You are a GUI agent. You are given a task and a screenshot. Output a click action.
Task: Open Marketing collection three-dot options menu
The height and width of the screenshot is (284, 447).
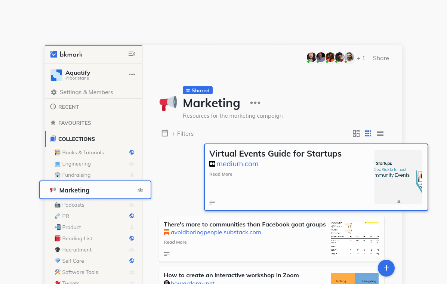[x=255, y=103]
